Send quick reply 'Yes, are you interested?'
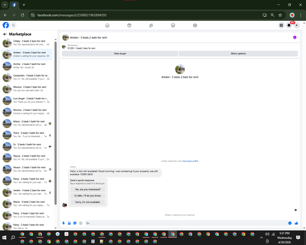 click(88, 189)
